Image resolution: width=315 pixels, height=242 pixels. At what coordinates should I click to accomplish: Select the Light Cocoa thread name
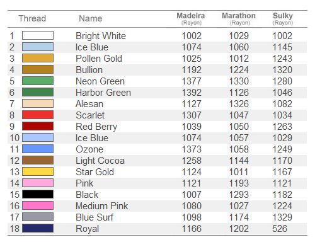100,161
